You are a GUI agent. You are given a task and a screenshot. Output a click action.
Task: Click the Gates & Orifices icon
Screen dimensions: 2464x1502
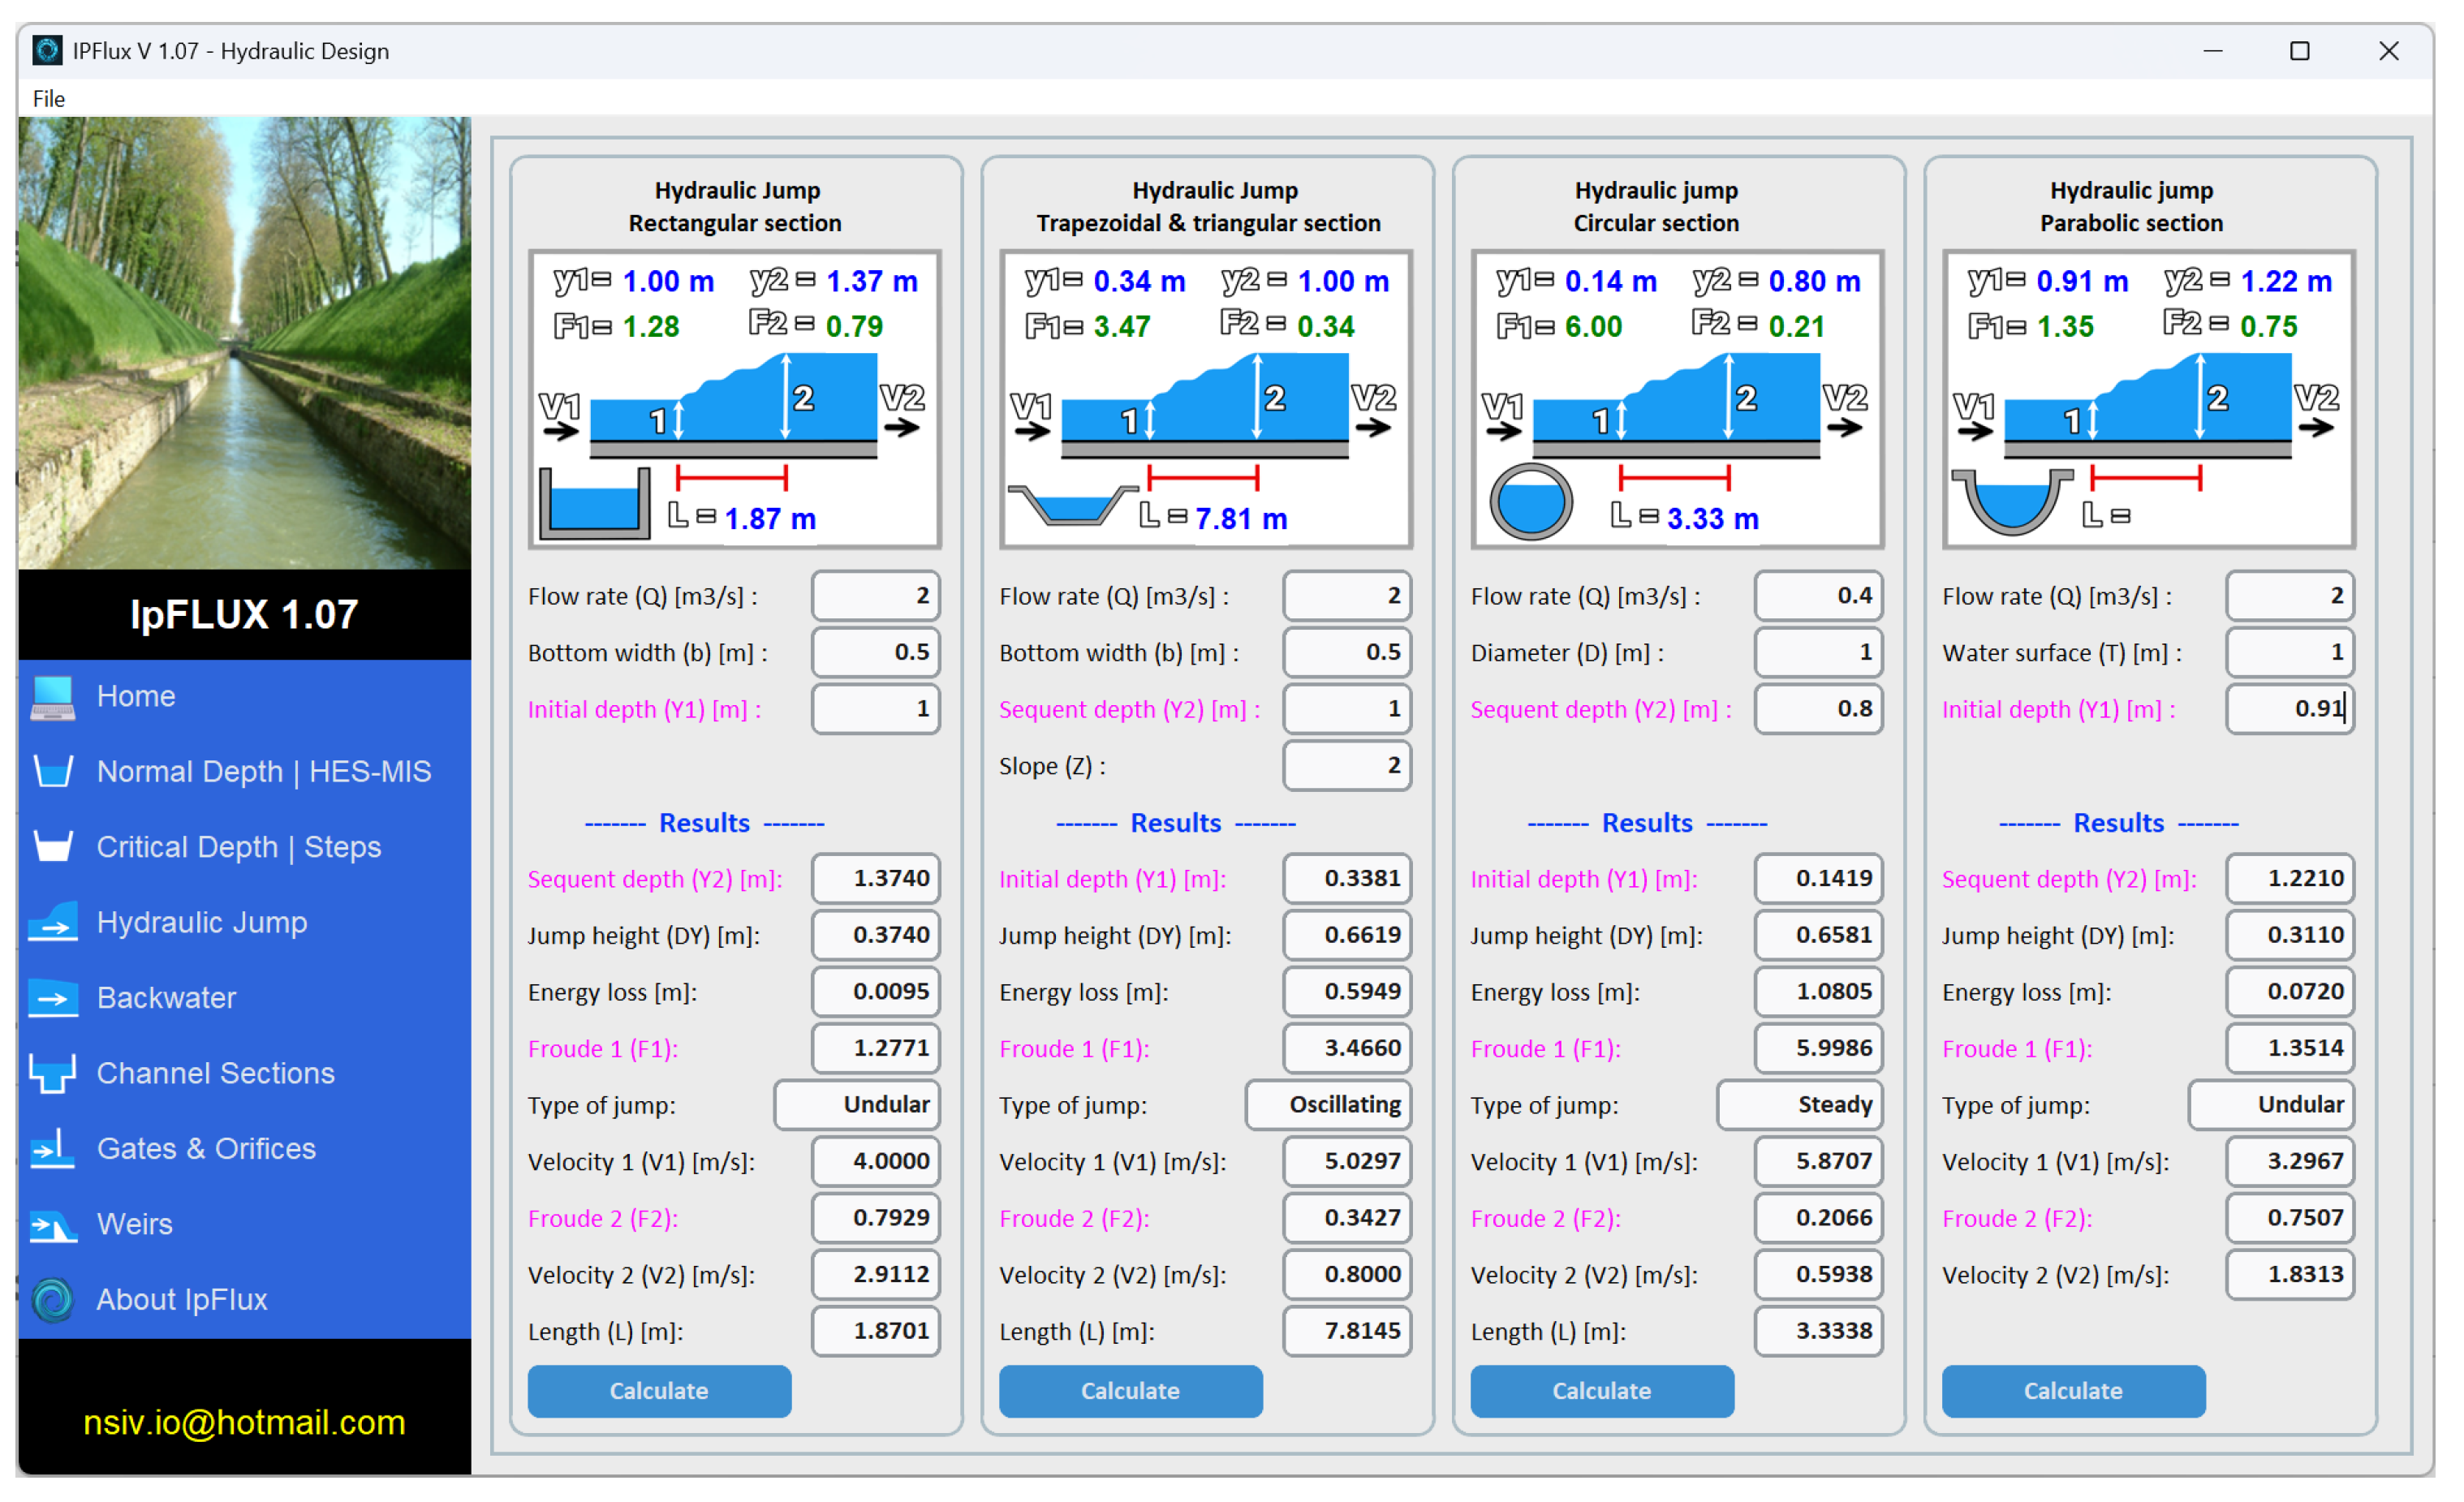pyautogui.click(x=52, y=1149)
